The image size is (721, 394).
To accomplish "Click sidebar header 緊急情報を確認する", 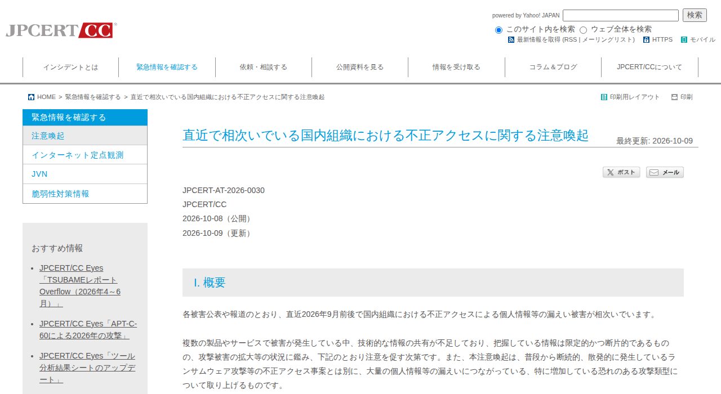I will 85,118.
